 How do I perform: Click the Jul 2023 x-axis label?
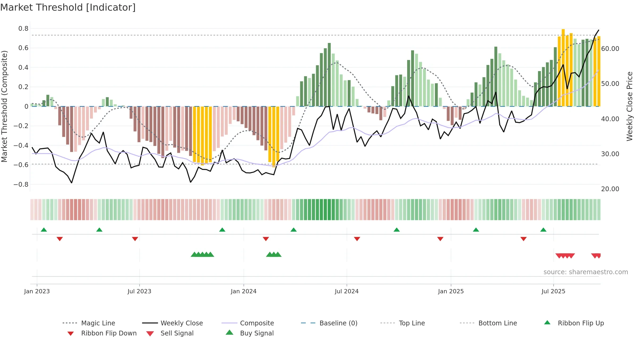(139, 291)
